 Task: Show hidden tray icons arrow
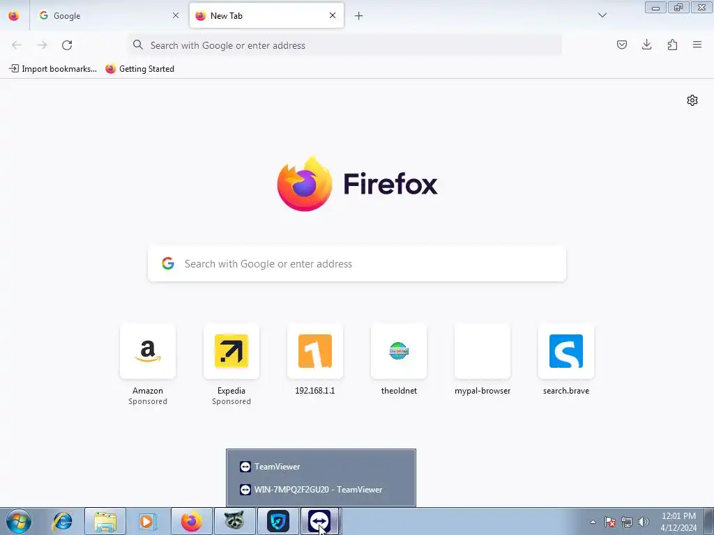coord(593,522)
